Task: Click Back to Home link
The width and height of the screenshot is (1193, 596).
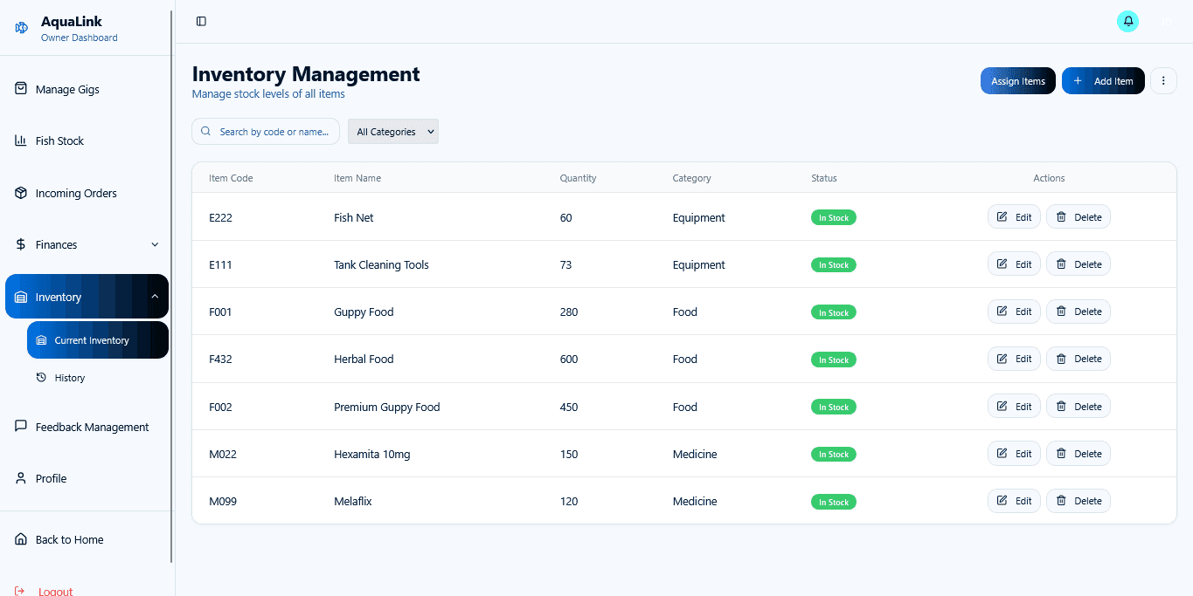Action: pos(67,539)
